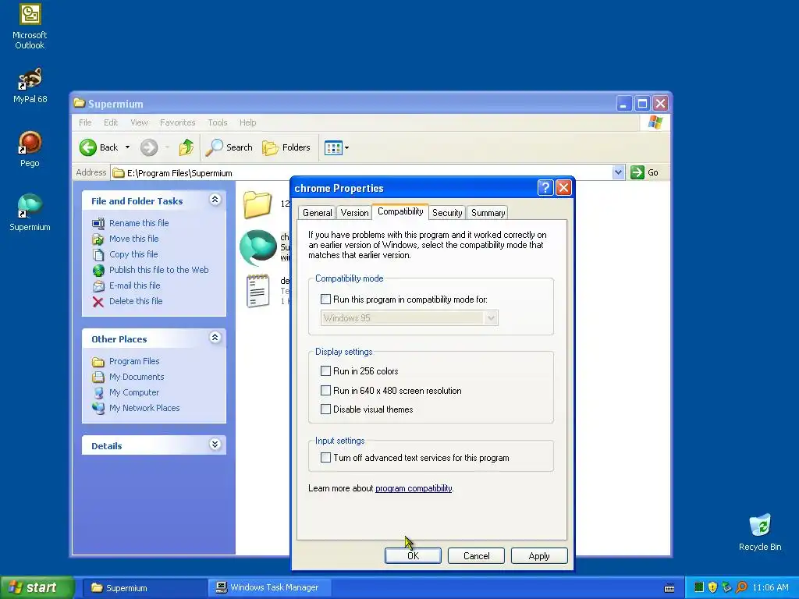Collapse the Other Places panel
The height and width of the screenshot is (599, 799).
(215, 337)
